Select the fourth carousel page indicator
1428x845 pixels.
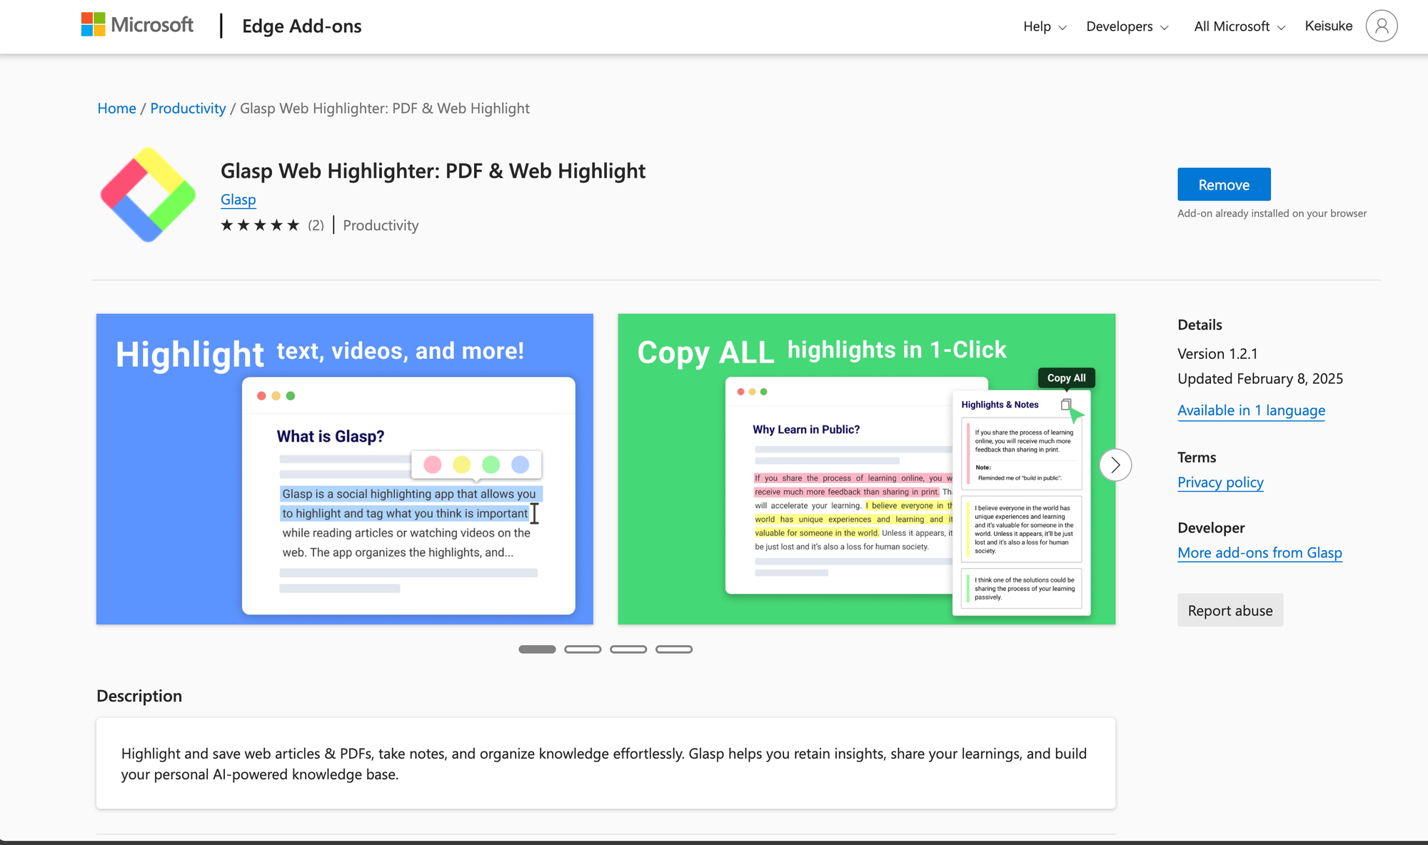pyautogui.click(x=674, y=649)
